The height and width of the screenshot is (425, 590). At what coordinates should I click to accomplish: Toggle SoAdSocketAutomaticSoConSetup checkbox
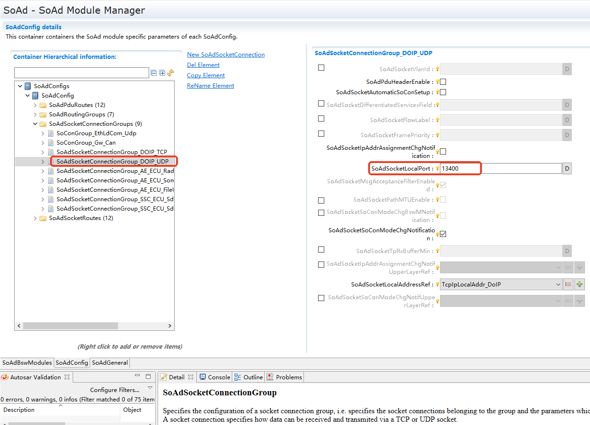point(443,92)
